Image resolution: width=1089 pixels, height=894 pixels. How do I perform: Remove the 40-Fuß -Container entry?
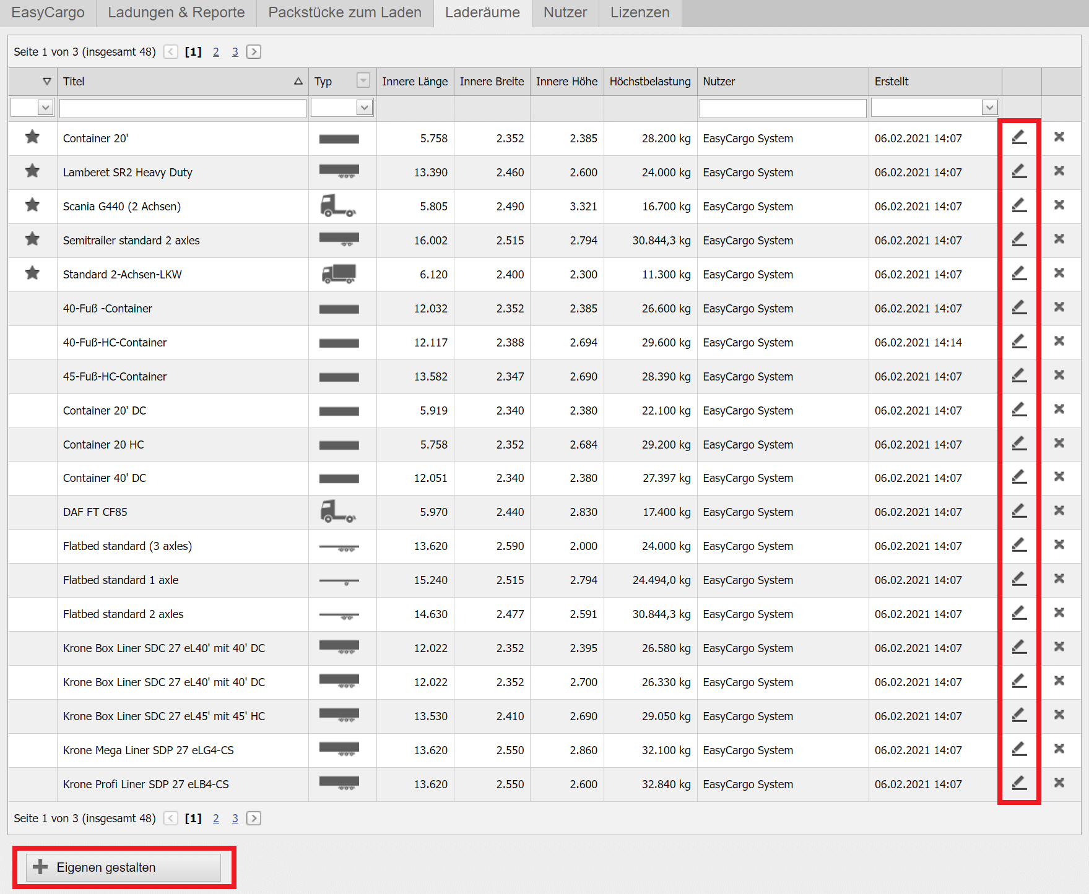point(1059,307)
